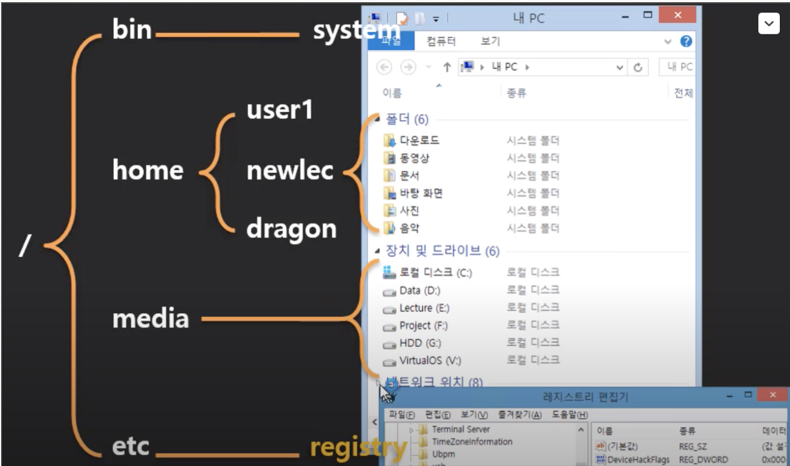Open the blue 파일 tab in Explorer

391,41
